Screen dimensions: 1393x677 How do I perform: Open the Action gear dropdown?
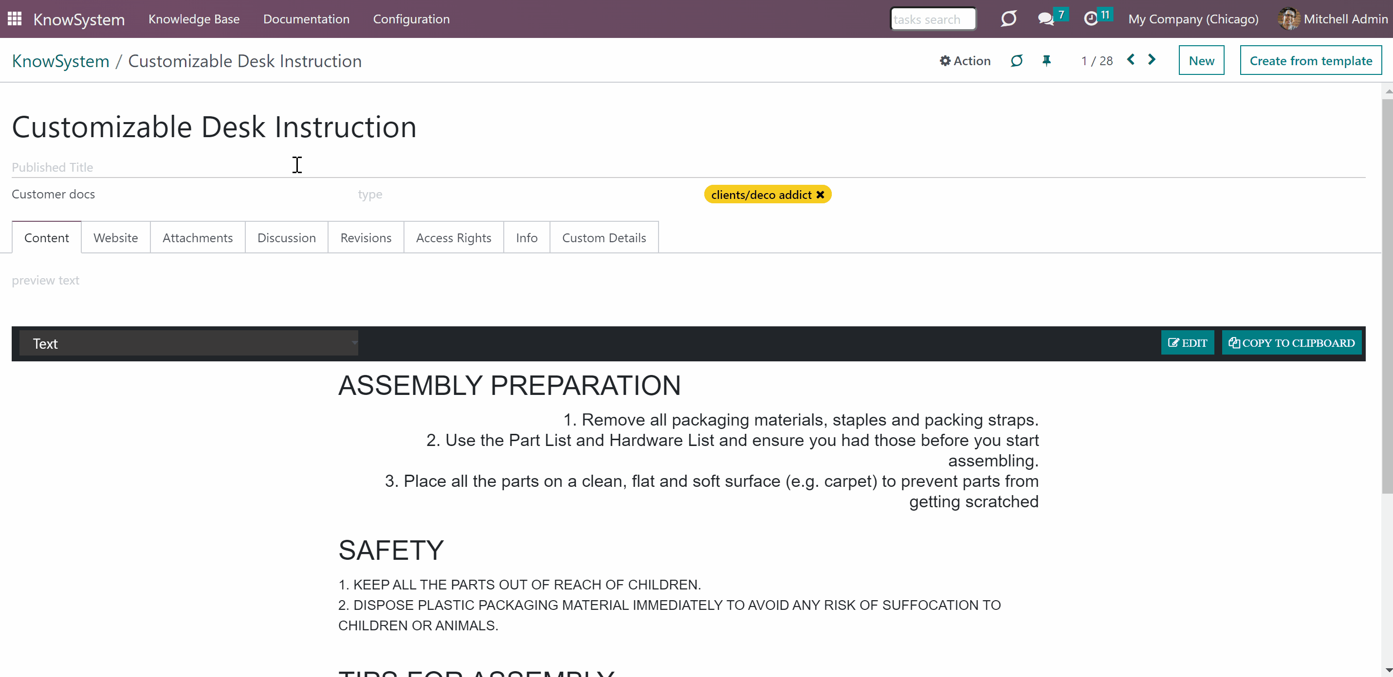[x=965, y=60]
